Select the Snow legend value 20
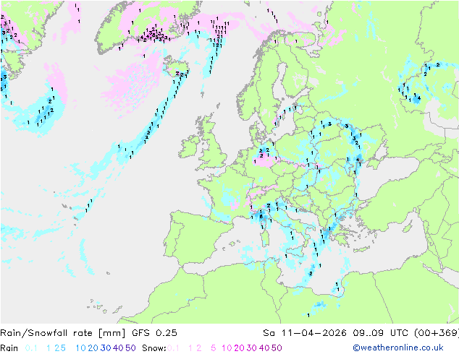 [x=239, y=348]
